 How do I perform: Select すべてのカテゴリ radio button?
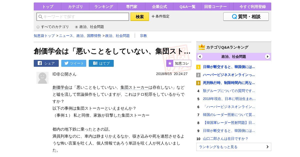[38, 27]
